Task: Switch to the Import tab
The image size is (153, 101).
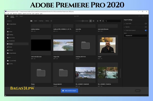Action: [12, 16]
